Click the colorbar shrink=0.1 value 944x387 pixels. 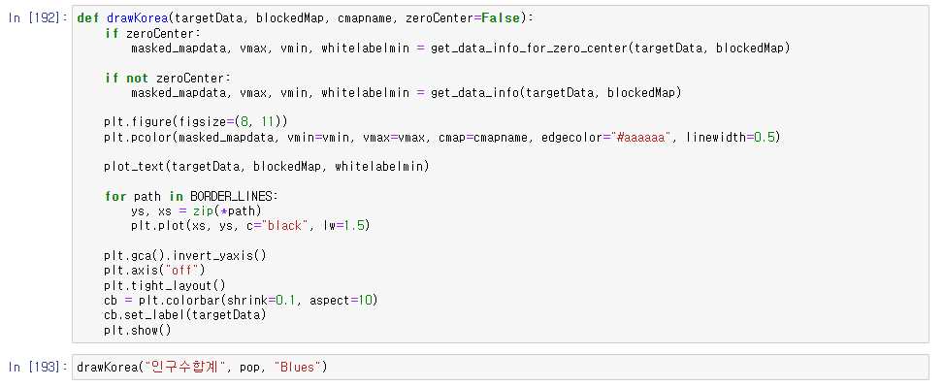pos(287,301)
